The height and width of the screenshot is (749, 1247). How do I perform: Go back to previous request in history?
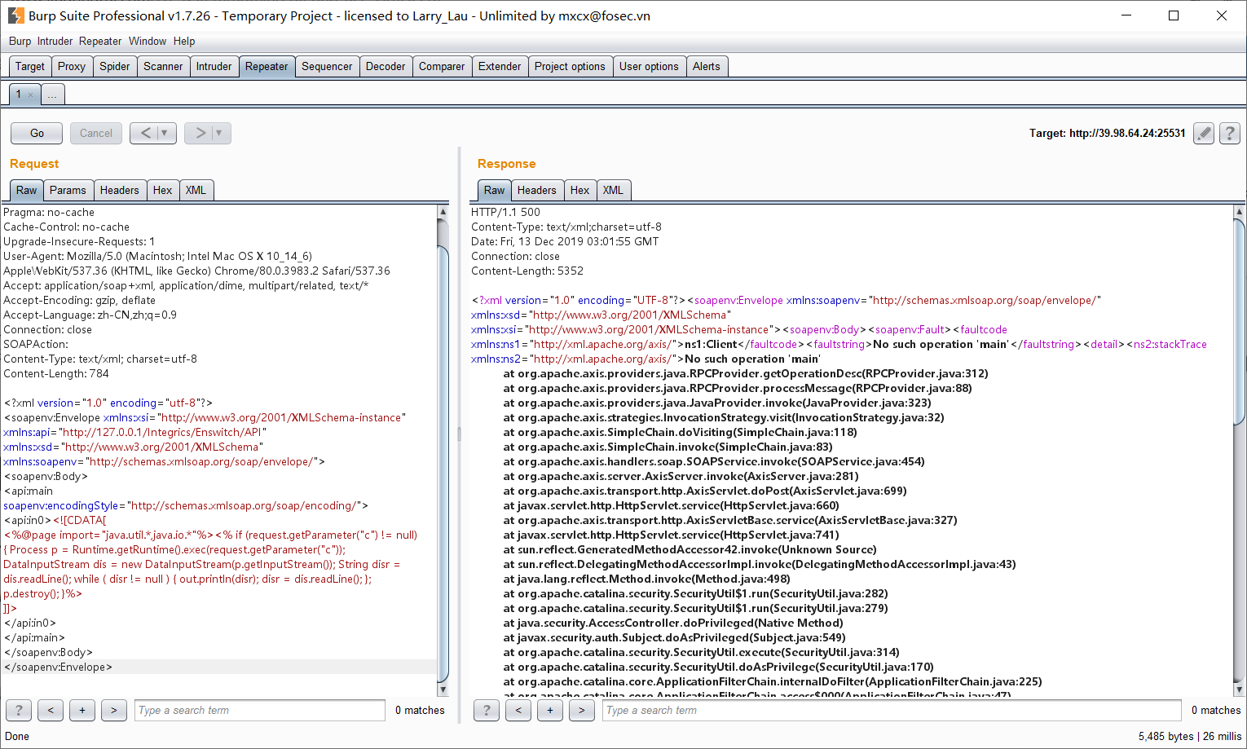pos(145,133)
